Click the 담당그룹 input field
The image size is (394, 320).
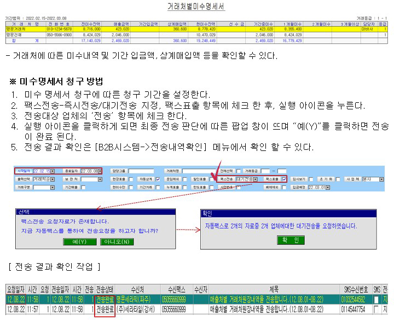point(141,171)
